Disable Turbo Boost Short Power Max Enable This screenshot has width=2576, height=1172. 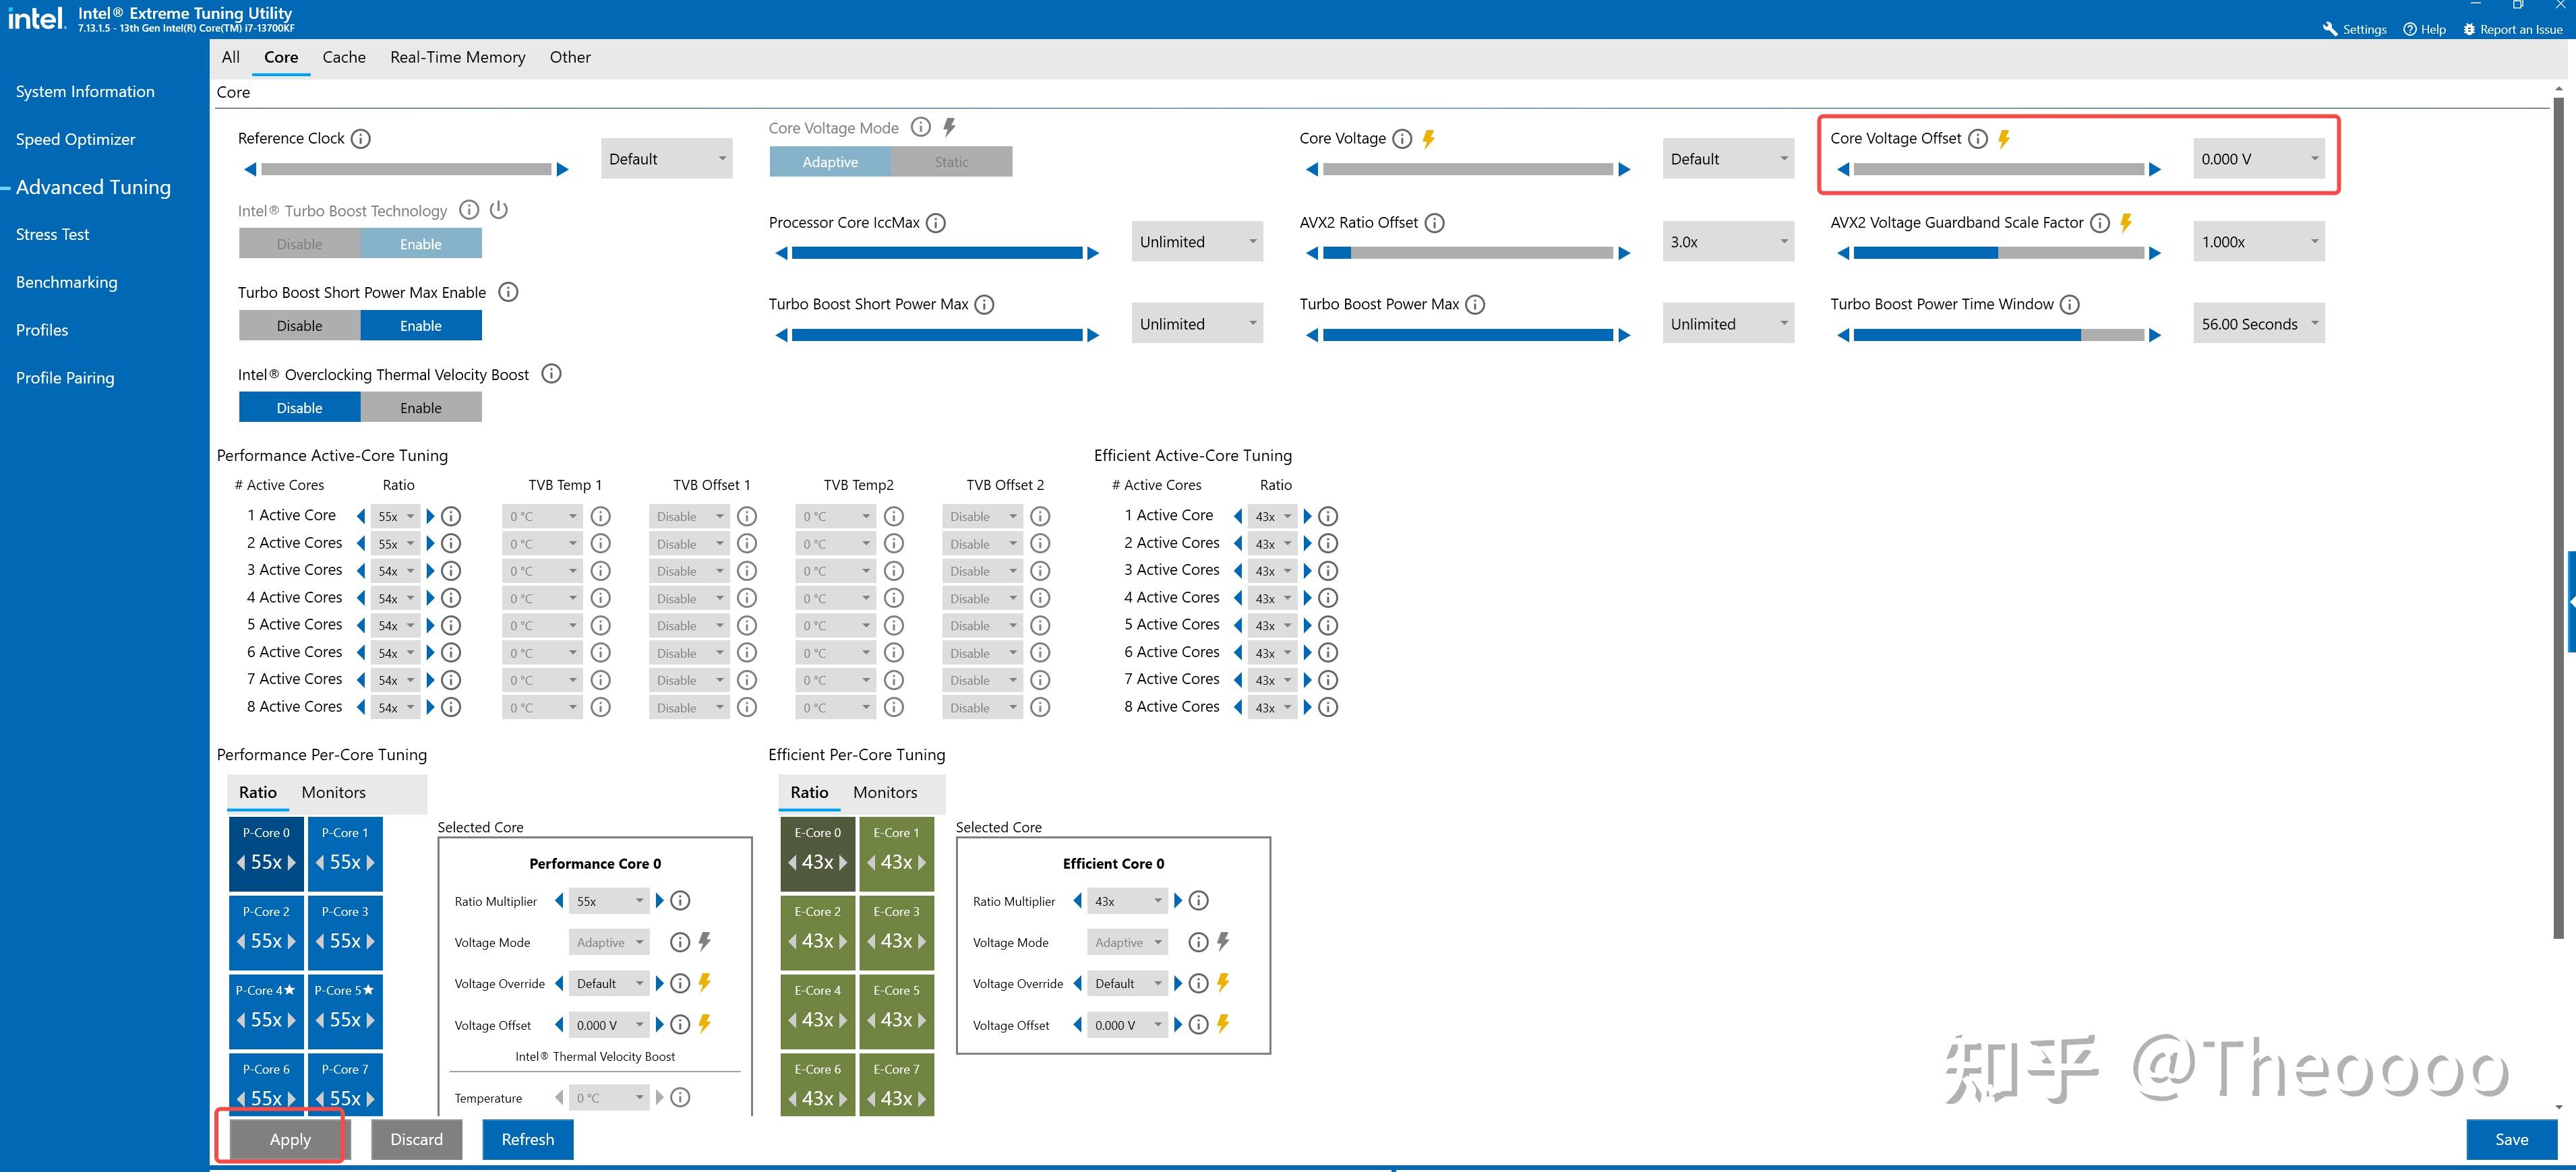point(299,326)
